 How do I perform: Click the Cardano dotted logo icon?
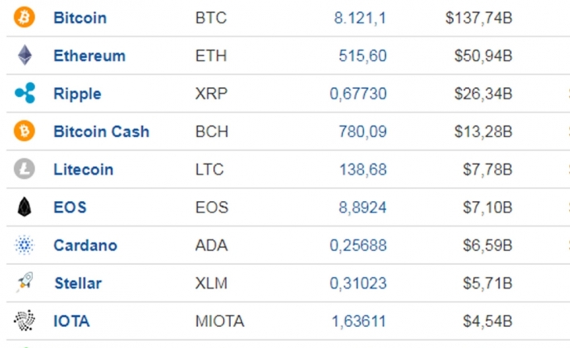[x=24, y=245]
